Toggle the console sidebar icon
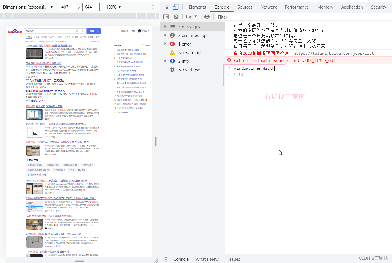This screenshot has width=392, height=263. click(166, 17)
